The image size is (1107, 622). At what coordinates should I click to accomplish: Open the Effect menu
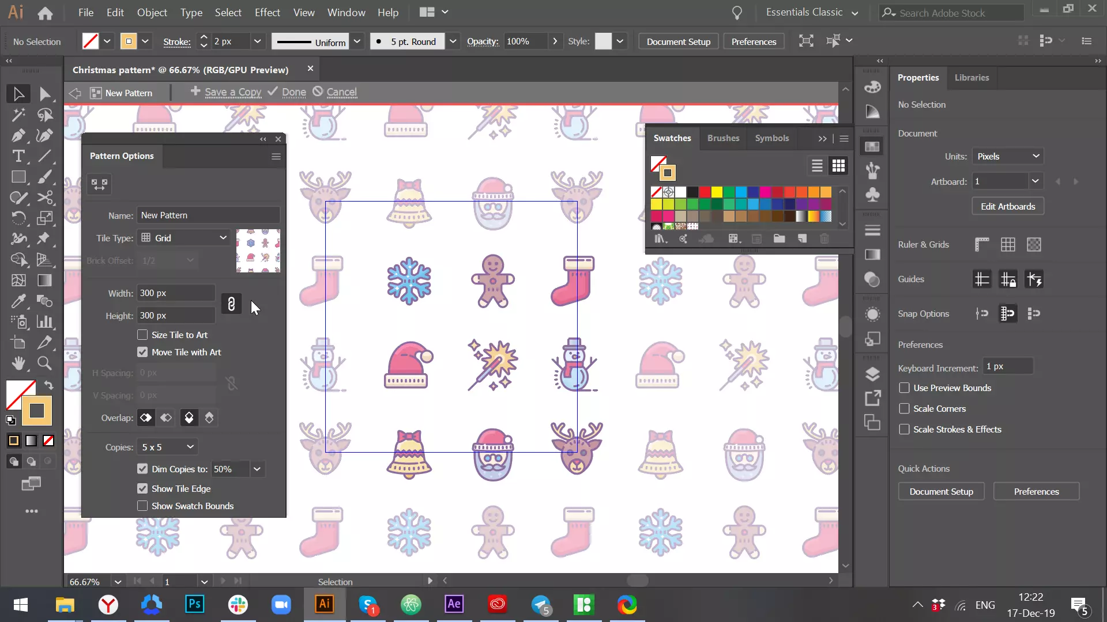[267, 12]
